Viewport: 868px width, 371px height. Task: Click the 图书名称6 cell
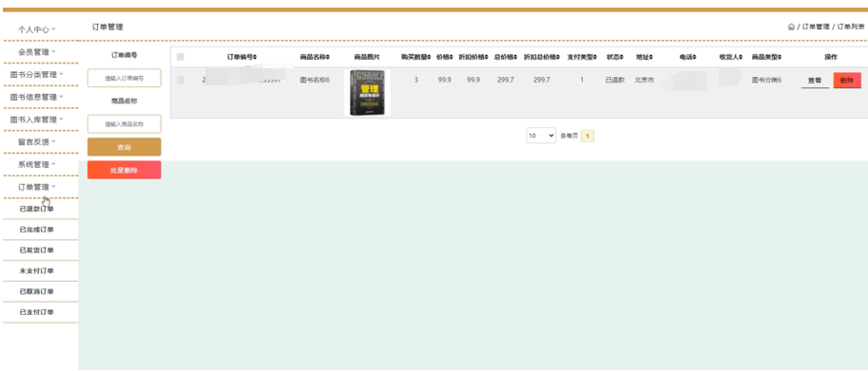(x=315, y=80)
